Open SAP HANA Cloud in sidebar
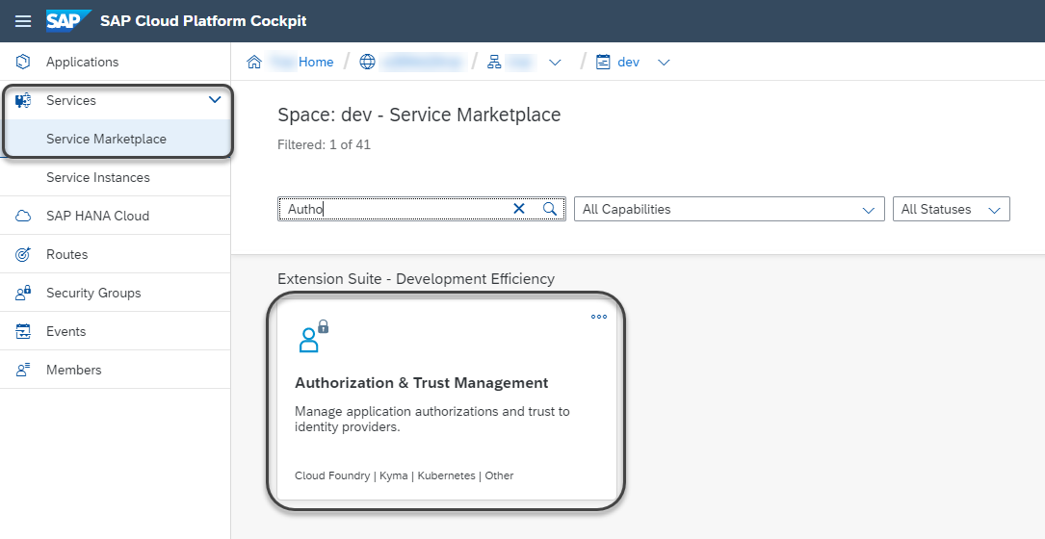 point(116,216)
